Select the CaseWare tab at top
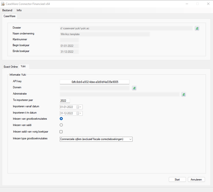The image size is (213, 192). tap(10, 16)
